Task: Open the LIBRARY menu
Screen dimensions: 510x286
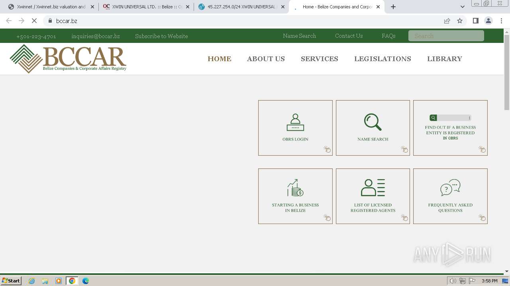Action: [x=445, y=59]
